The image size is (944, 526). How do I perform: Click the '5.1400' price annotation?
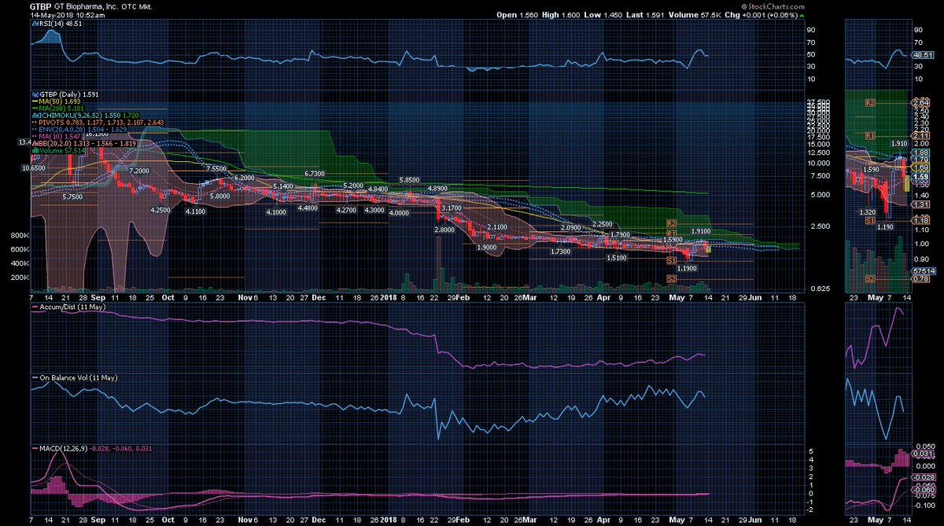(x=282, y=186)
